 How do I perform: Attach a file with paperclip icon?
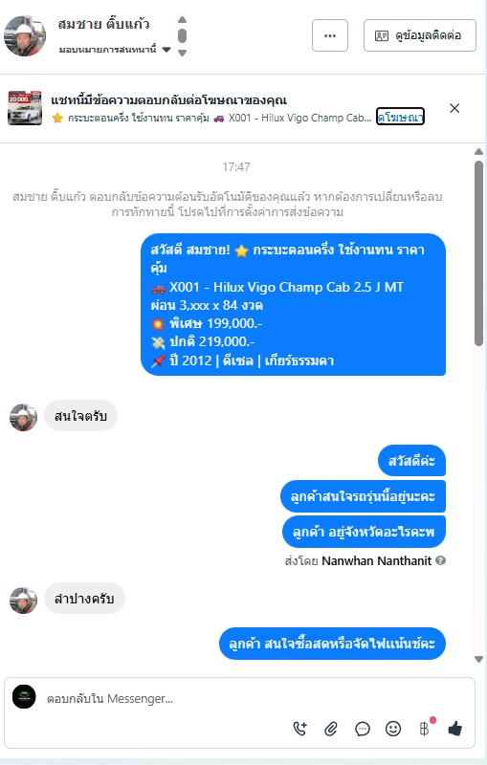tap(331, 729)
